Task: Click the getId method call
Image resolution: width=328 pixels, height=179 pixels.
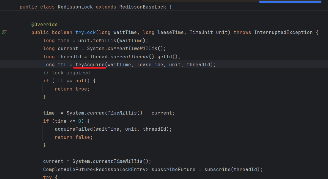Action: point(165,57)
